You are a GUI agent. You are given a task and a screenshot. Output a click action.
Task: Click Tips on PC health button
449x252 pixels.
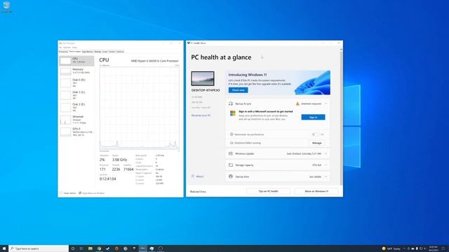click(x=268, y=191)
